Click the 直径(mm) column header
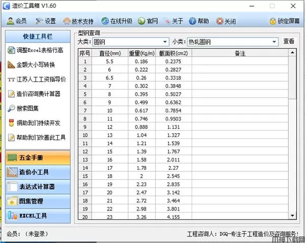 click(110, 53)
